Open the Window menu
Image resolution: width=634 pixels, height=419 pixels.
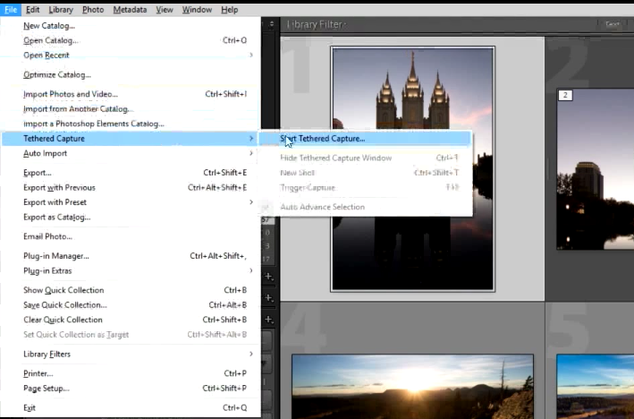pyautogui.click(x=197, y=10)
